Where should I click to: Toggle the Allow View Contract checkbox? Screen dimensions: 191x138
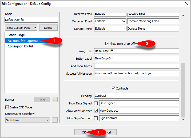point(96,111)
